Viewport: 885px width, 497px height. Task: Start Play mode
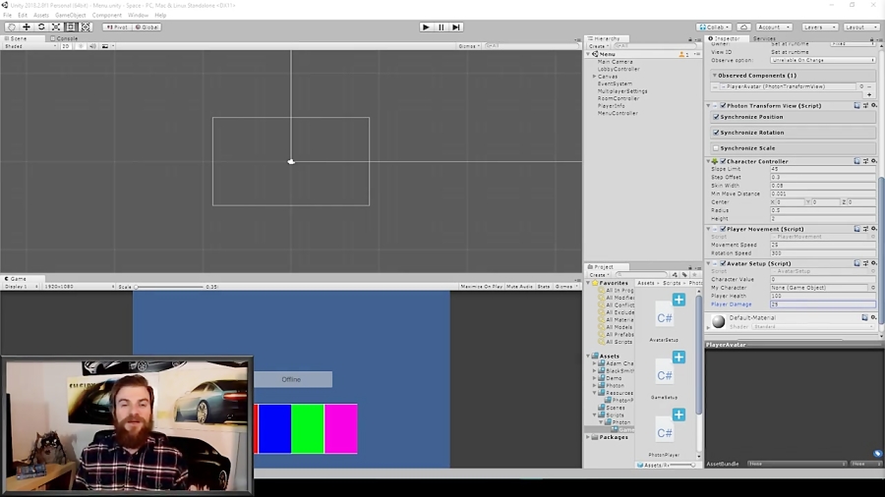pos(426,28)
